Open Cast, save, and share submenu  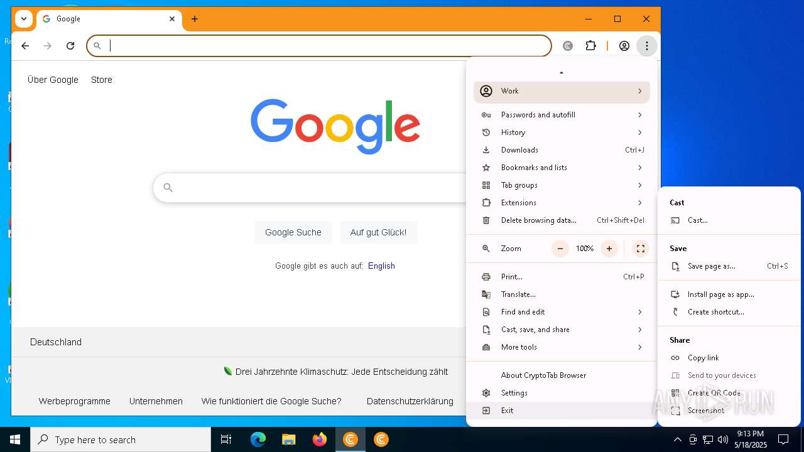(562, 330)
